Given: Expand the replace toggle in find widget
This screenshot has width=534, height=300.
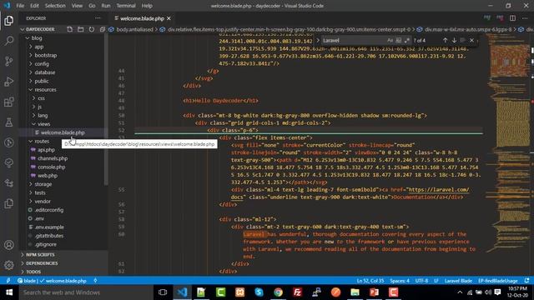Looking at the screenshot, I should [x=318, y=40].
